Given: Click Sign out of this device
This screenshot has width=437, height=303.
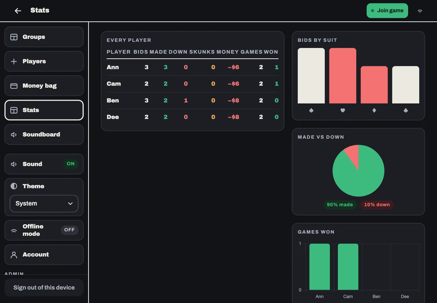Looking at the screenshot, I should 44,287.
